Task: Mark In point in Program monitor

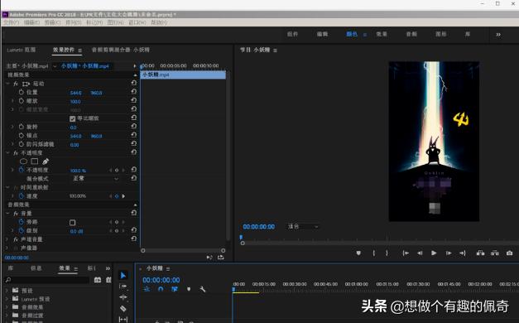Action: (373, 253)
